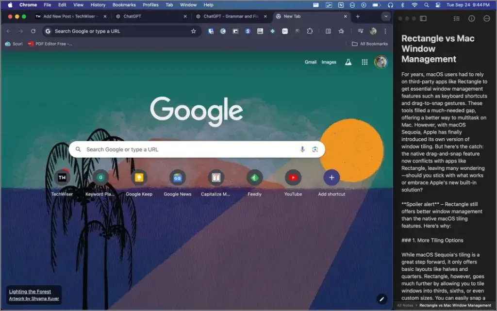The width and height of the screenshot is (497, 311).
Task: Click the Google search box on page
Action: pos(197,149)
